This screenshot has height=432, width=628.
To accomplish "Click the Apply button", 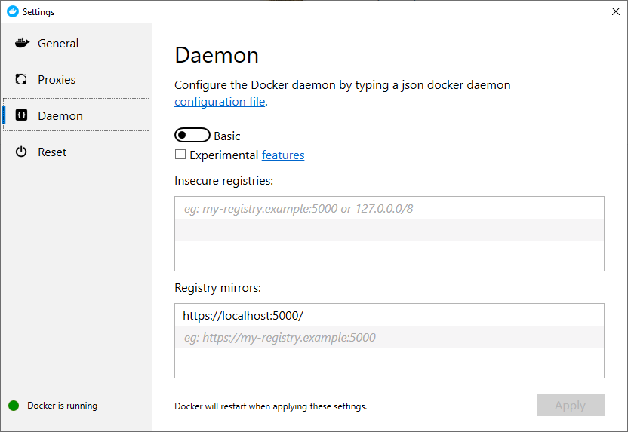I will 571,405.
